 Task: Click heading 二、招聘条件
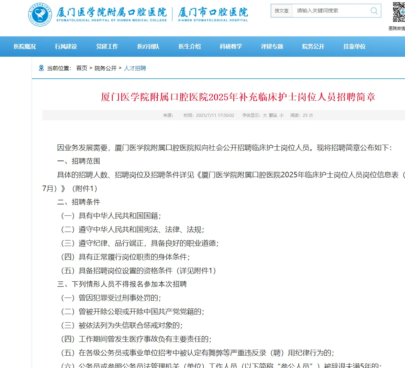(79, 202)
